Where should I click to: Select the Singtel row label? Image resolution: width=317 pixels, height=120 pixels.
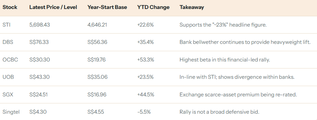click(x=11, y=112)
